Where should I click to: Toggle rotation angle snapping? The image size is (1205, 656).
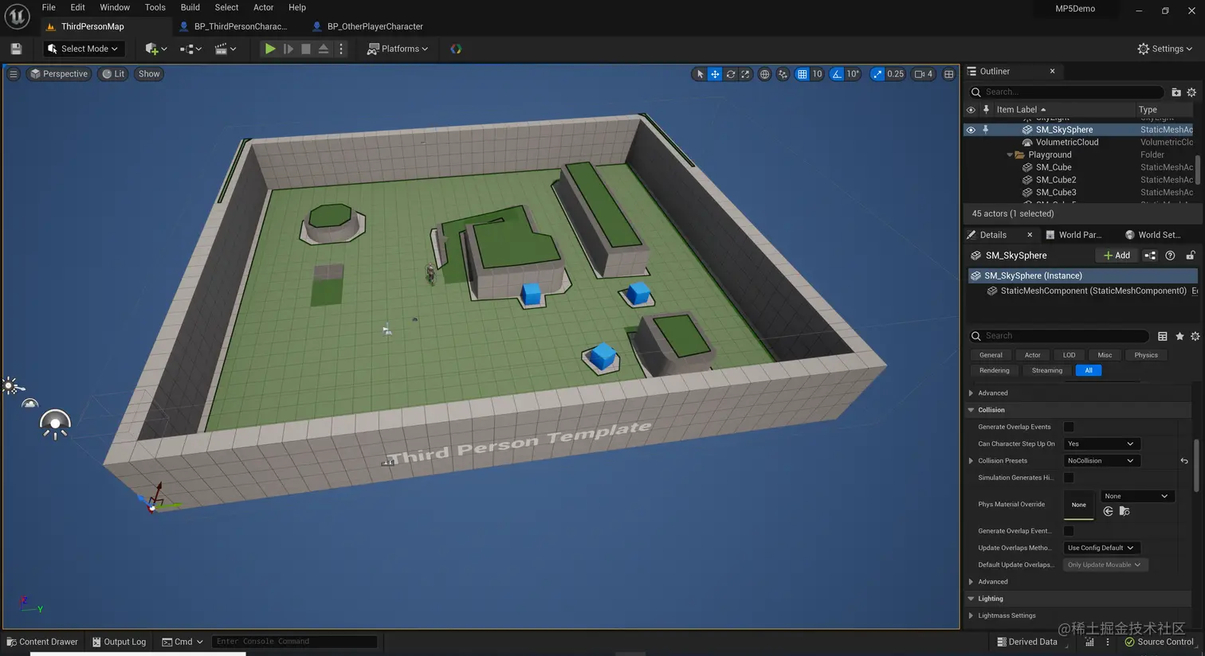coord(837,74)
